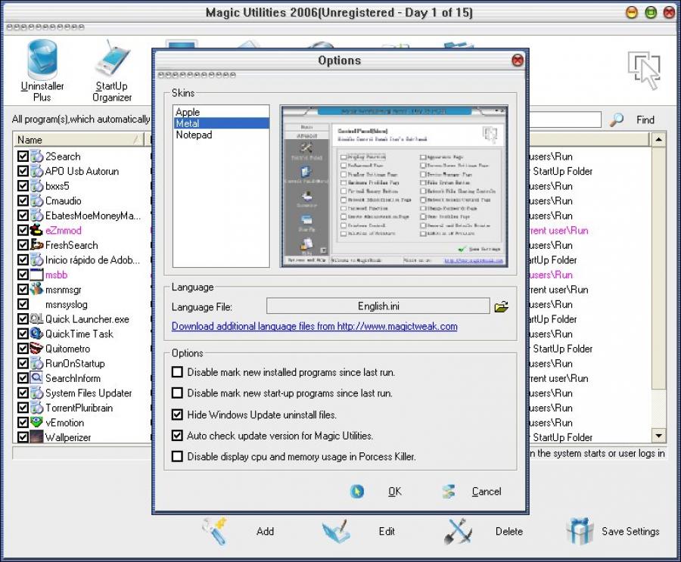Uncheck Hide Windows Update uninstall files
Screen dimensions: 681x562
(x=178, y=415)
